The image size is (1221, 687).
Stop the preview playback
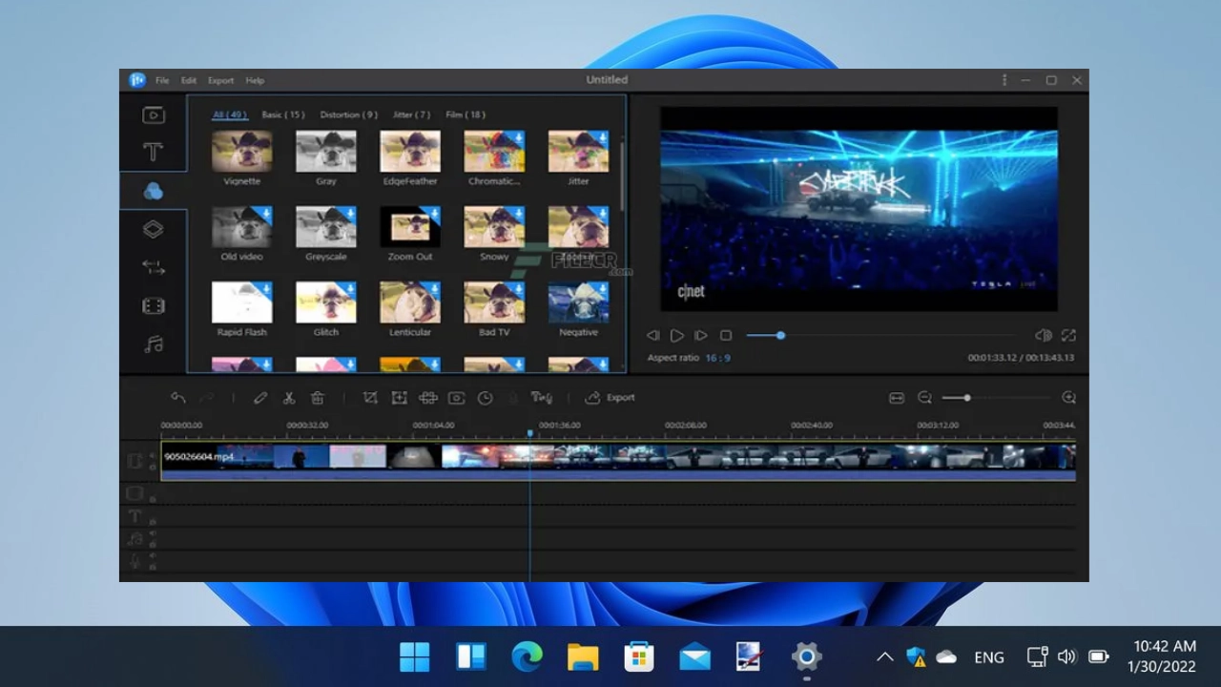726,336
